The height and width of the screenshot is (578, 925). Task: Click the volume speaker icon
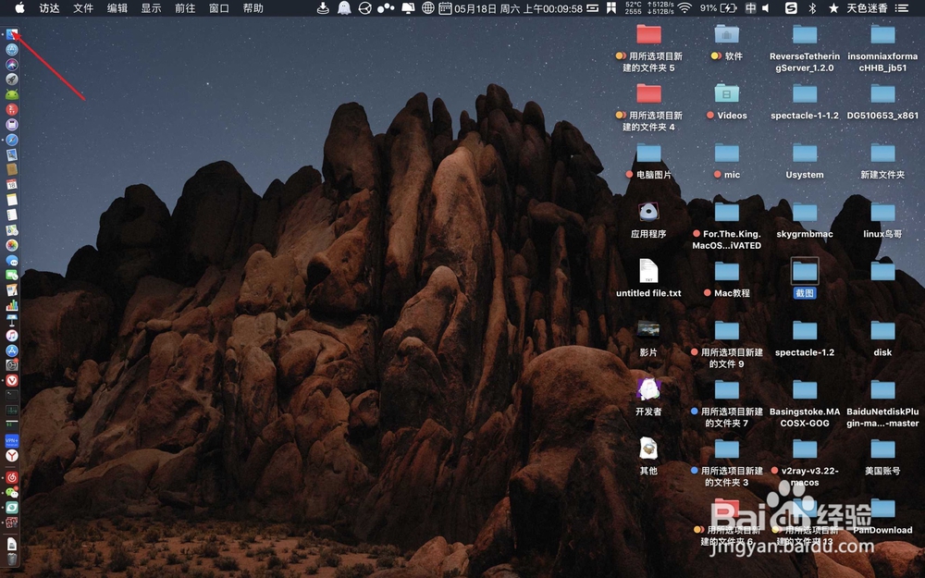tap(766, 8)
